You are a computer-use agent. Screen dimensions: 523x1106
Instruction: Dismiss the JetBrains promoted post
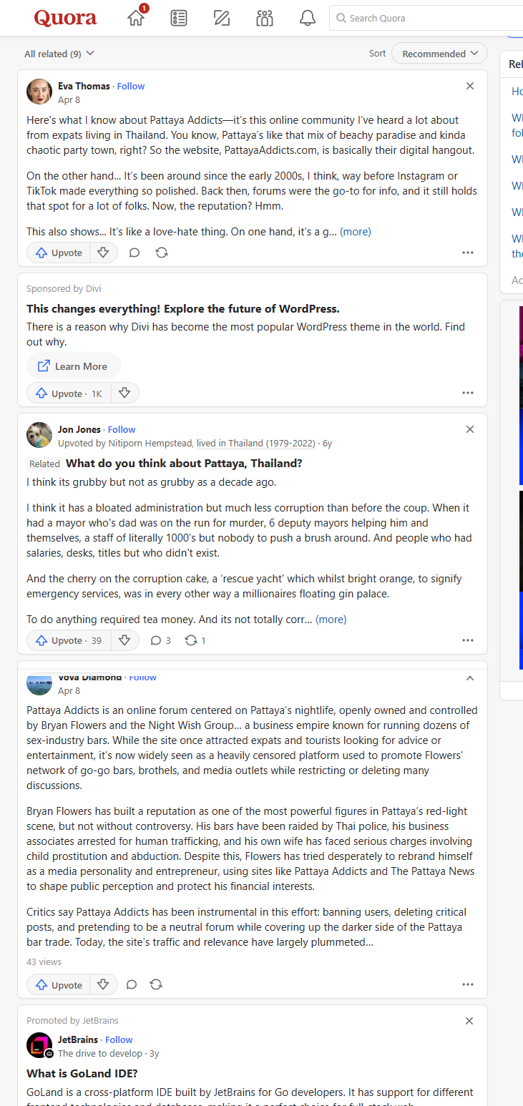(469, 1021)
